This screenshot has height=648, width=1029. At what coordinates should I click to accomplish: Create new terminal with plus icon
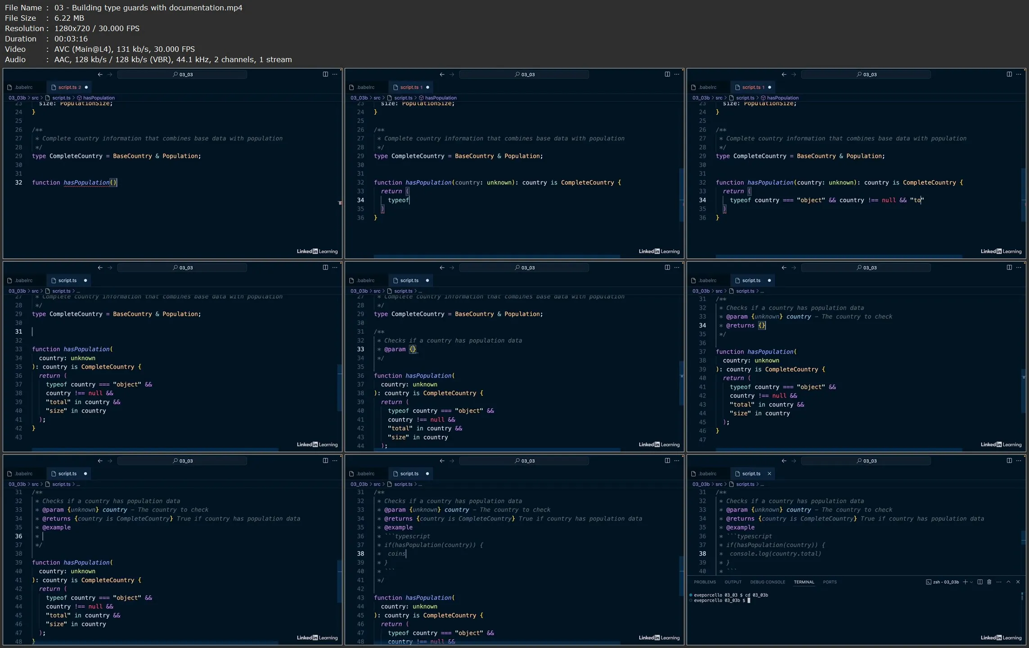(965, 582)
